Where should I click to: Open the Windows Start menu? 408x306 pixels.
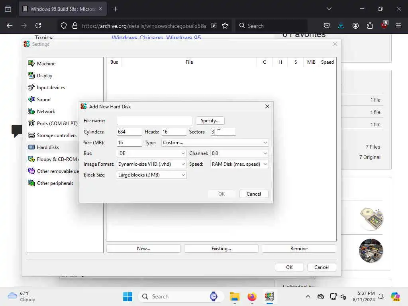(127, 296)
